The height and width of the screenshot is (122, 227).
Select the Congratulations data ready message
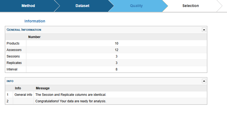pyautogui.click(x=71, y=101)
